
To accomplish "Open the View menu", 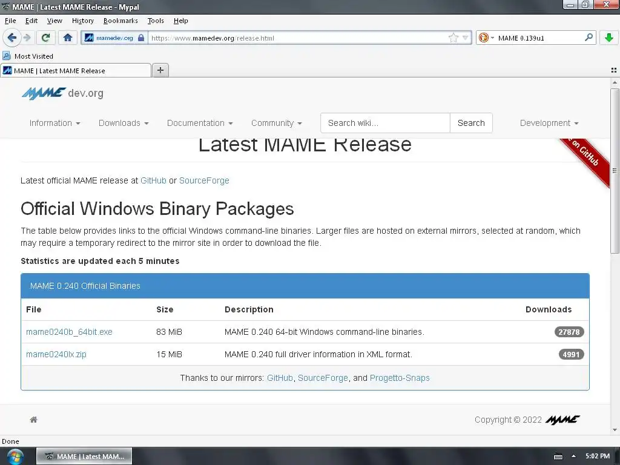I will 54,21.
